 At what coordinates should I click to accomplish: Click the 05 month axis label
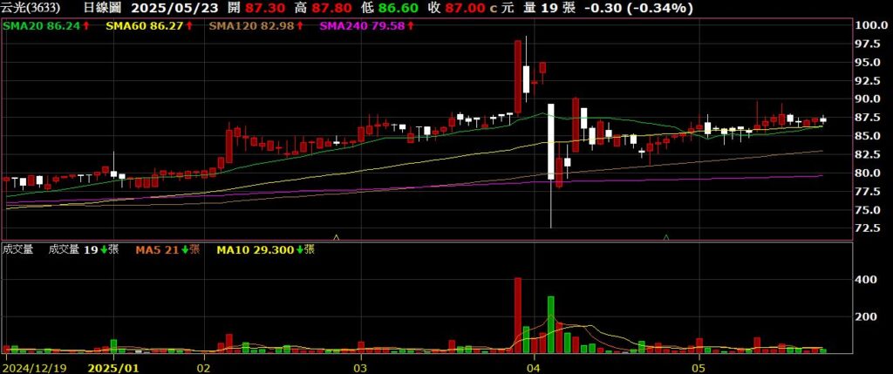coord(699,368)
